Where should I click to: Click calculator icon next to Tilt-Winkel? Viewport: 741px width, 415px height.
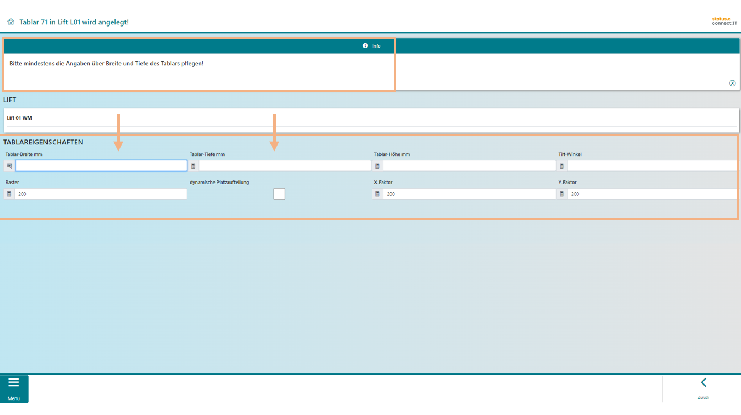tap(562, 166)
